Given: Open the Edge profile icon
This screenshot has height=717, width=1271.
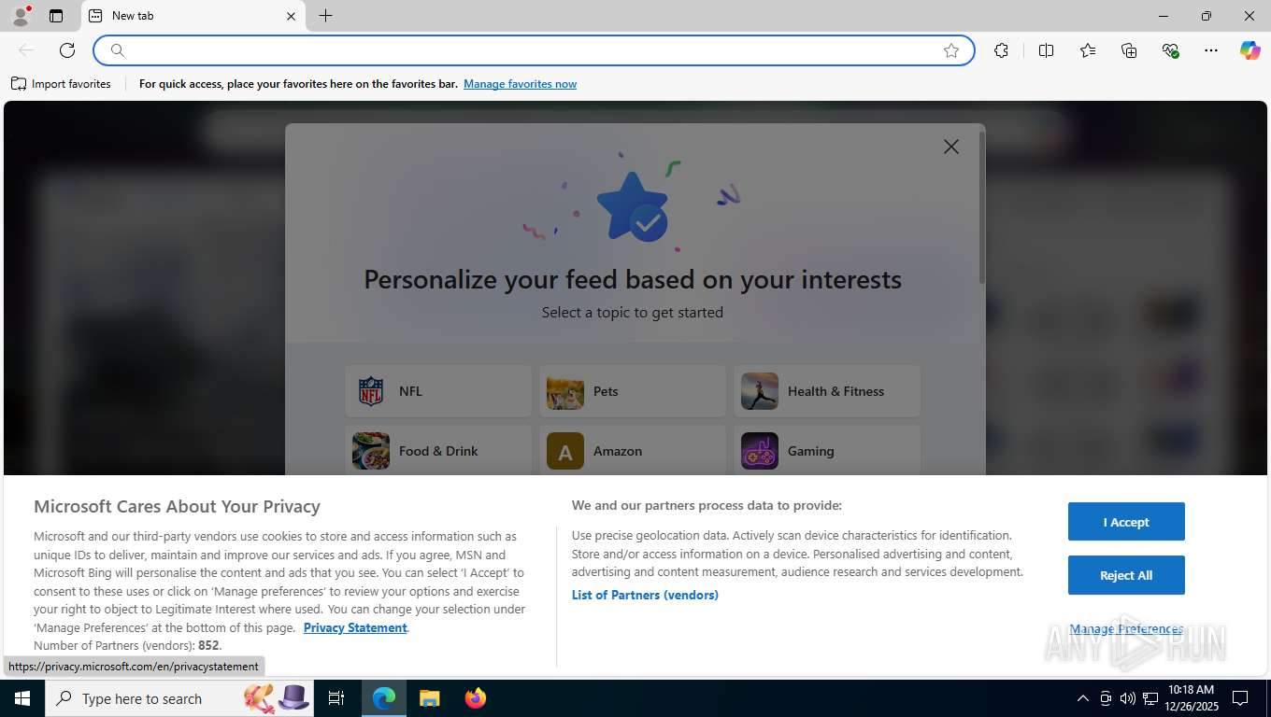Looking at the screenshot, I should point(21,16).
